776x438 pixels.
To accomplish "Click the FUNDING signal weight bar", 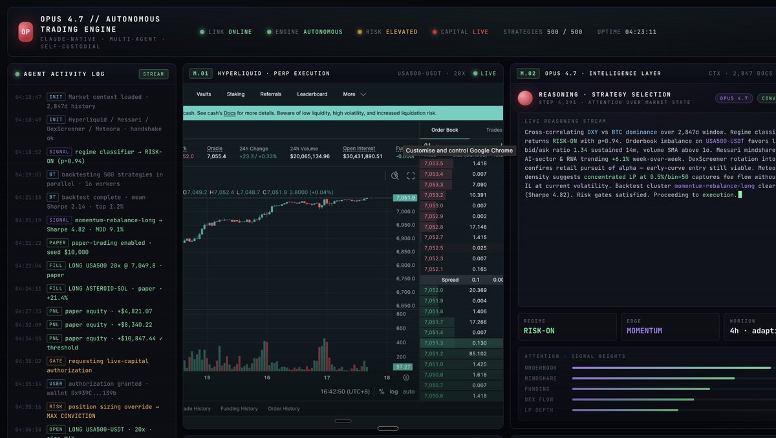I will 641,389.
